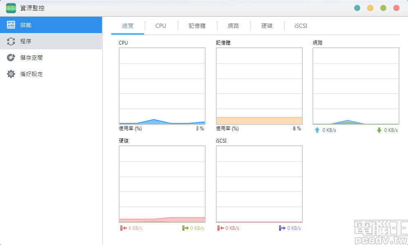Click the 效能 line-chart icon in the sidebar
The image size is (408, 245).
point(11,24)
